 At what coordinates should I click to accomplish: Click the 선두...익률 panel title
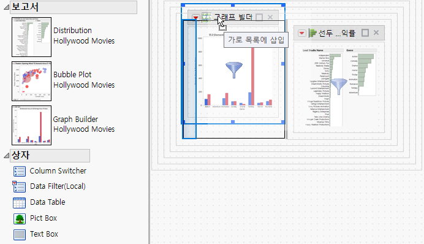click(x=336, y=33)
